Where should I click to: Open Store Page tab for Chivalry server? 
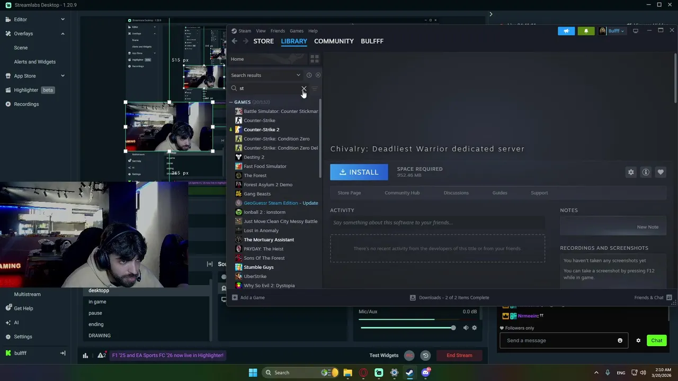pyautogui.click(x=349, y=193)
